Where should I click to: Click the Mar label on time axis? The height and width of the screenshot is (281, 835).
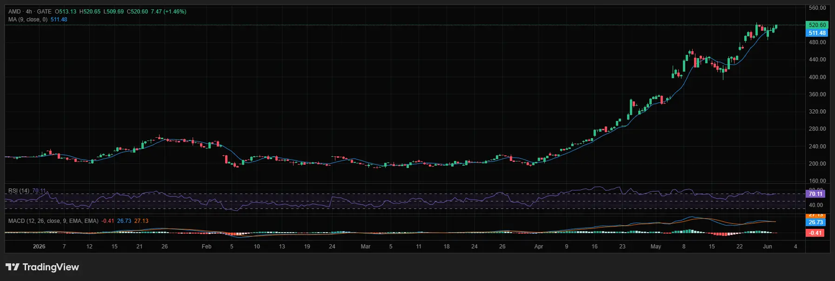[x=366, y=247]
